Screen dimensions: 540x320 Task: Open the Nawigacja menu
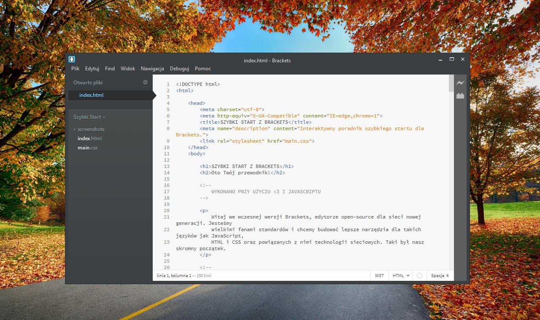152,69
